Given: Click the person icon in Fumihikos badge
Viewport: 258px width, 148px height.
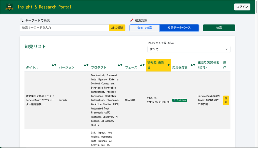Looking at the screenshot, I should click(x=175, y=100).
